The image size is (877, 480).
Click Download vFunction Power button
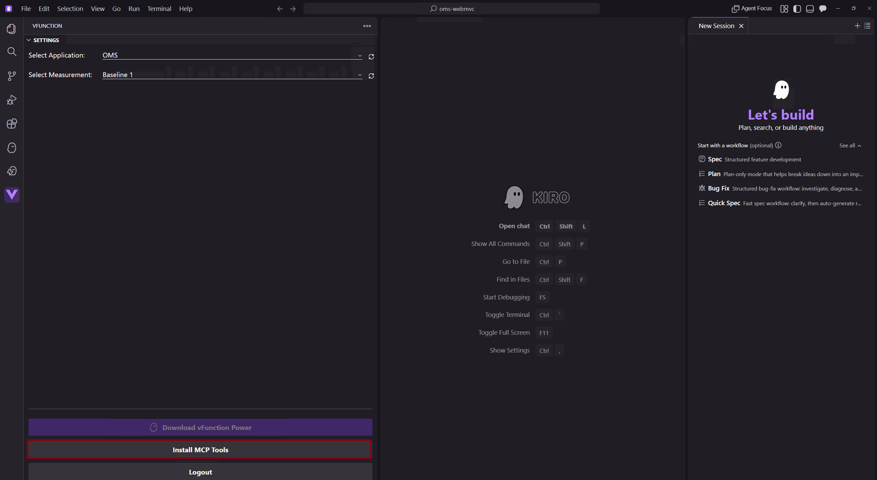tap(200, 427)
